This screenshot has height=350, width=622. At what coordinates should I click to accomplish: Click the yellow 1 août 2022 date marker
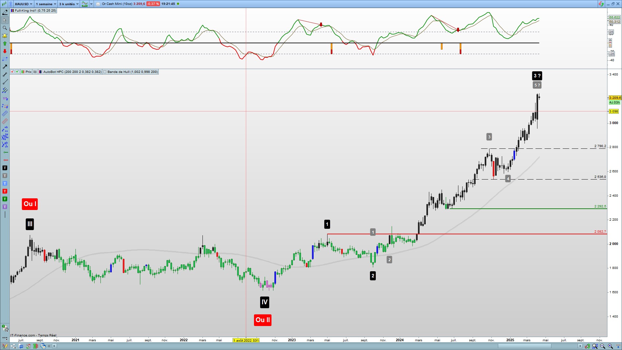(246, 340)
